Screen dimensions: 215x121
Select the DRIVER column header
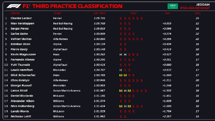15,13
